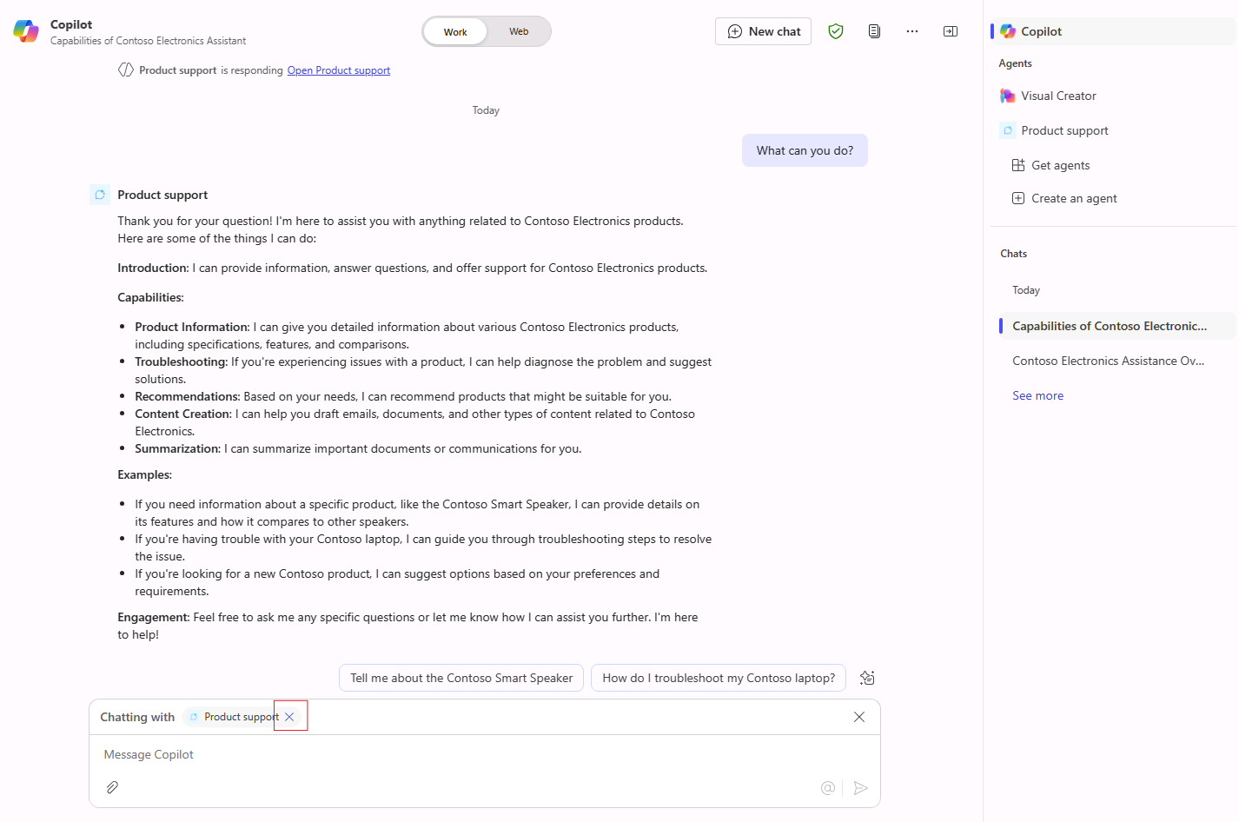The height and width of the screenshot is (822, 1239).
Task: Click the Product support name above response
Action: tap(162, 195)
